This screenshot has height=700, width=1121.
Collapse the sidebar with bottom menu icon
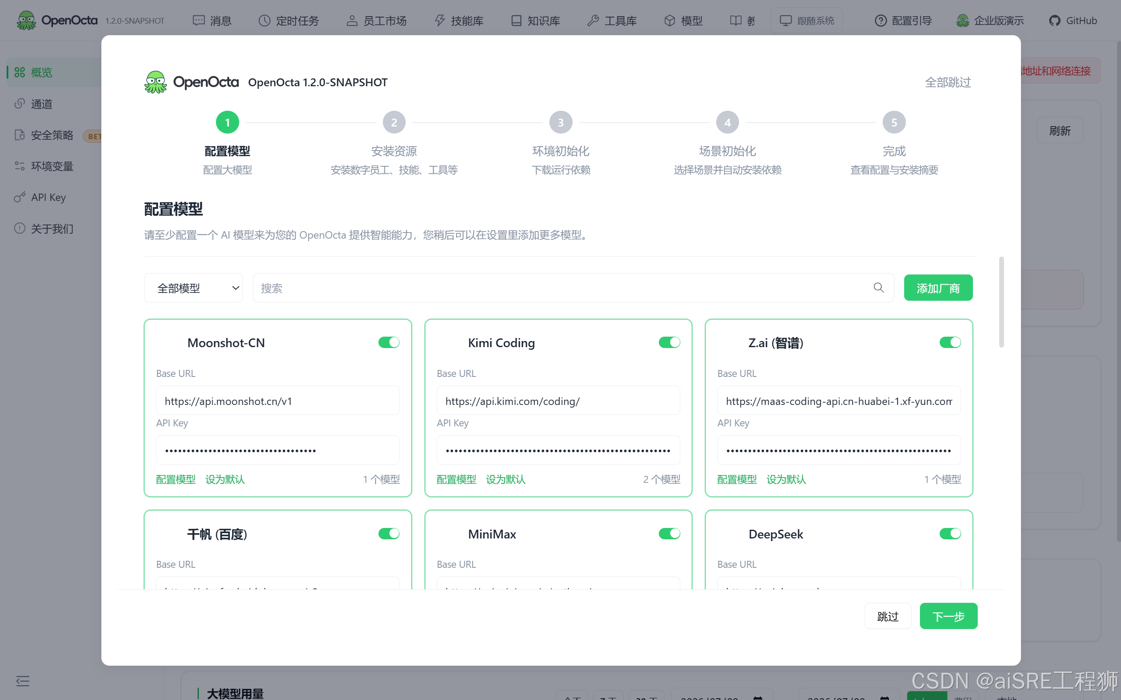23,681
